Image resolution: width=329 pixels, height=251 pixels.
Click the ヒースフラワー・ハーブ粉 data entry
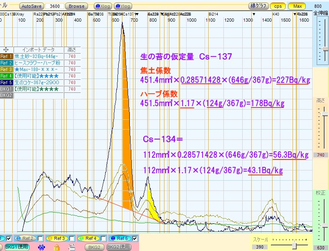pos(38,63)
